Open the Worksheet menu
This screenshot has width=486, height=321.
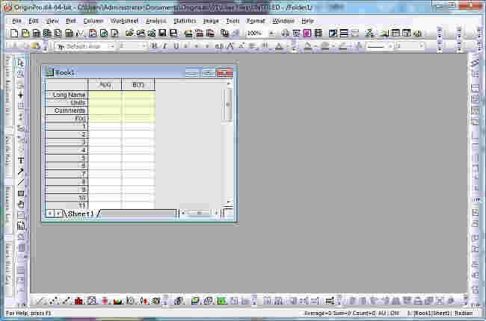pyautogui.click(x=124, y=21)
